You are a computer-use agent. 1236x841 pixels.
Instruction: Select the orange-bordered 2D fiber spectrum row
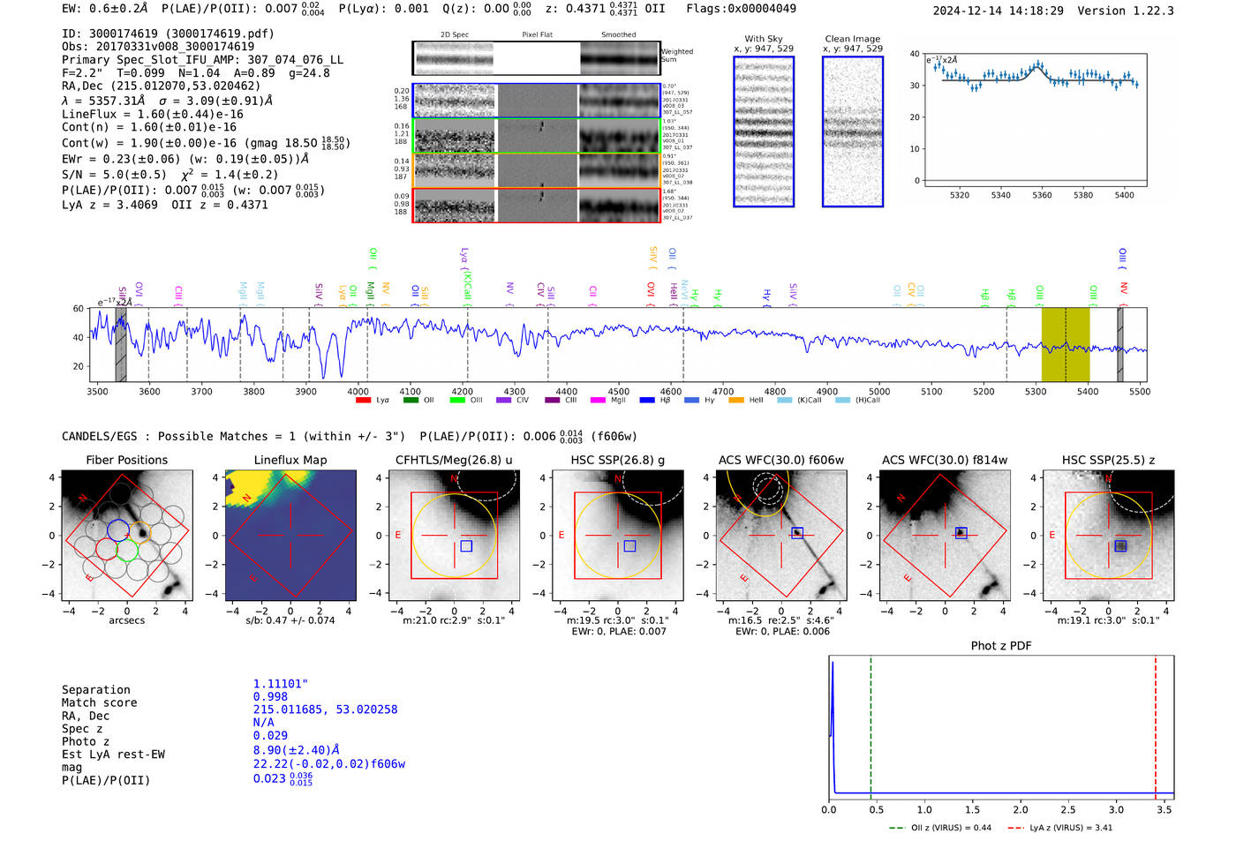[536, 170]
